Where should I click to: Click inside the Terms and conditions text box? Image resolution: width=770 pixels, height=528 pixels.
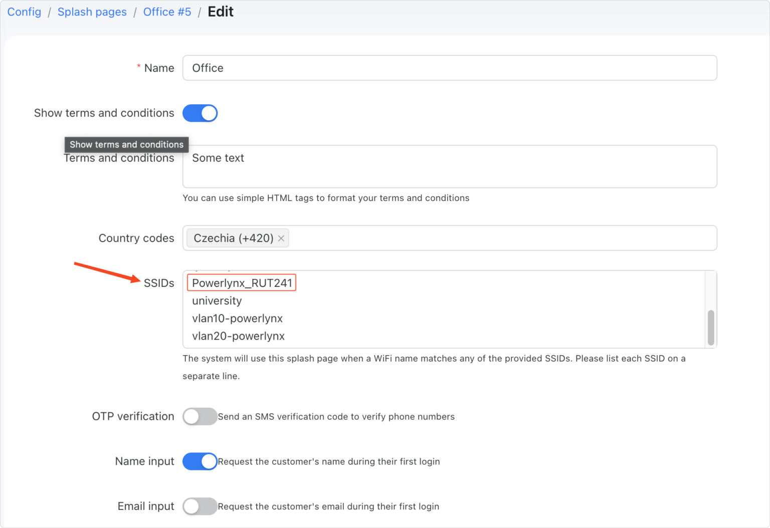[450, 166]
